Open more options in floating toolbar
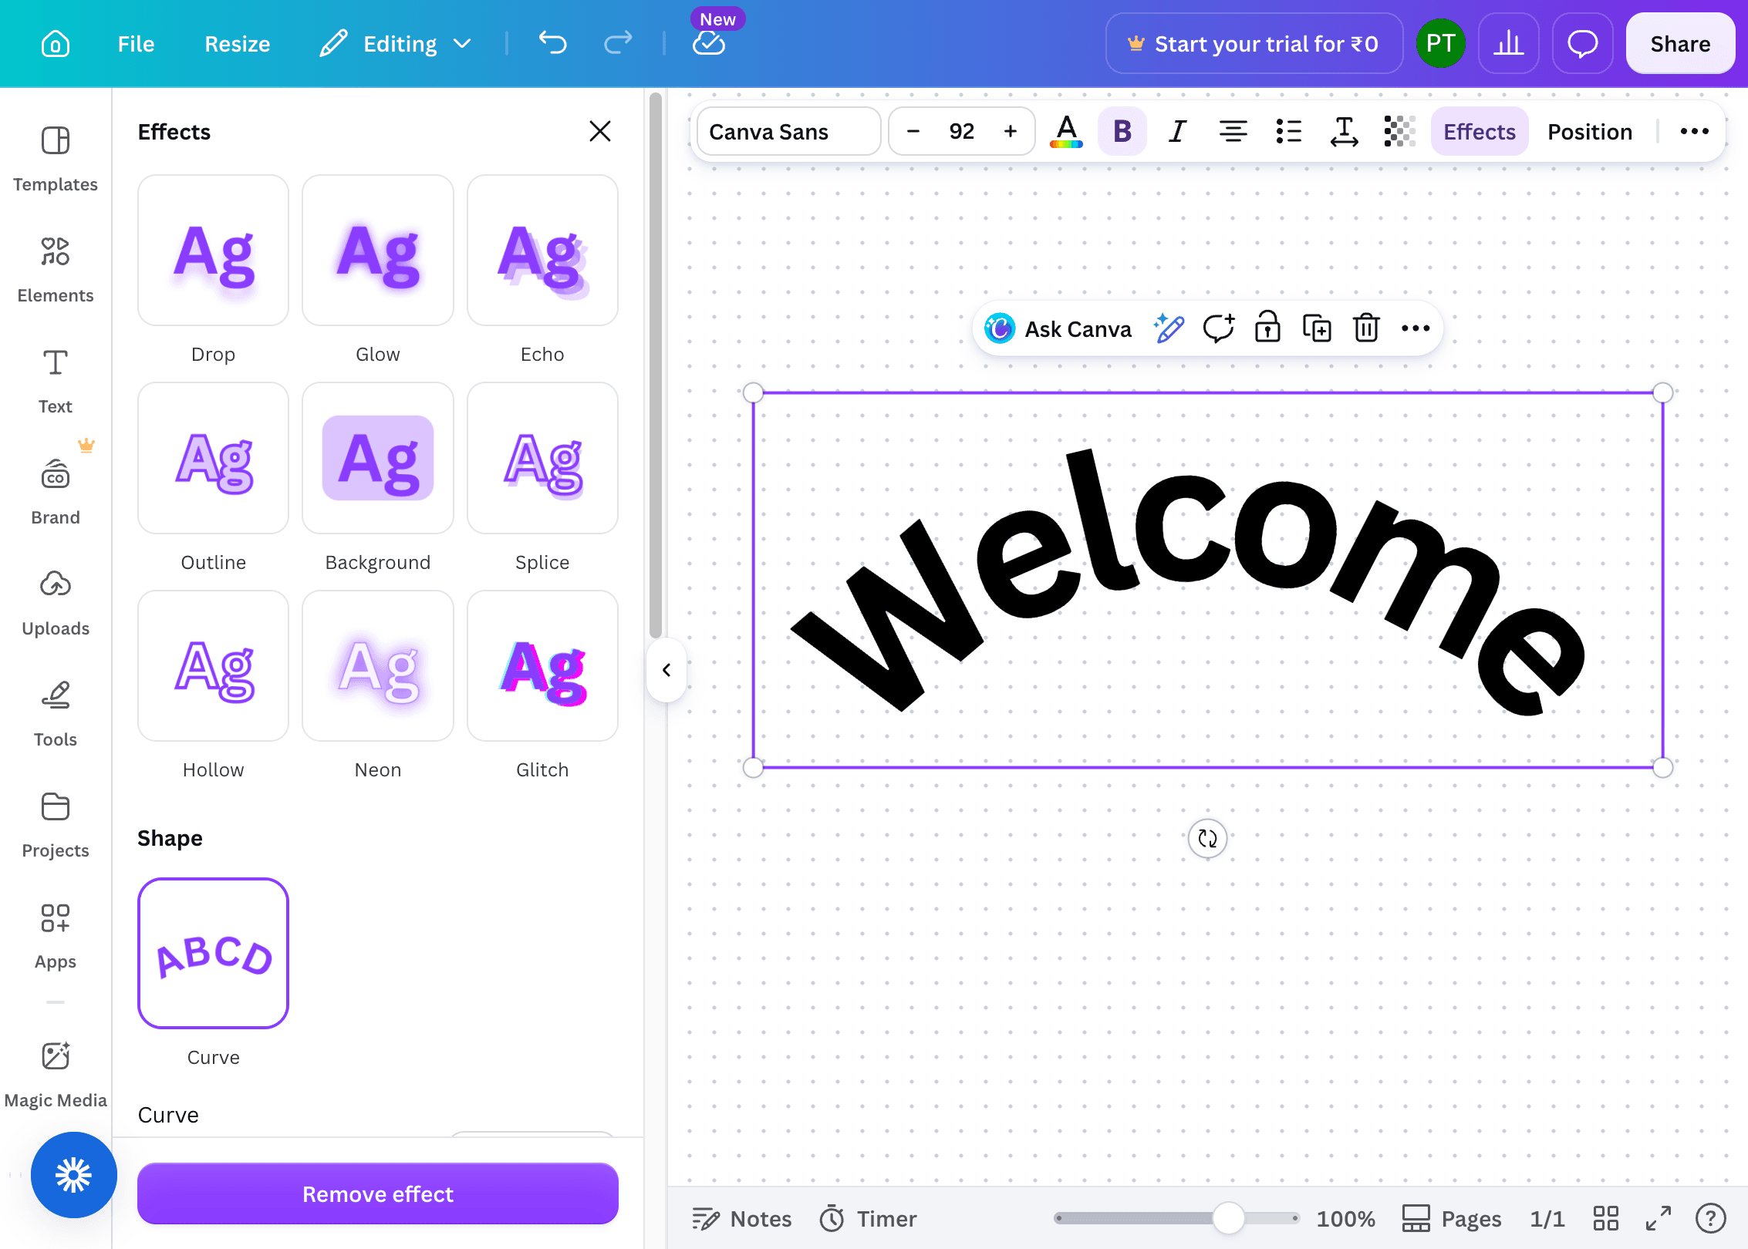This screenshot has width=1748, height=1249. pyautogui.click(x=1416, y=328)
